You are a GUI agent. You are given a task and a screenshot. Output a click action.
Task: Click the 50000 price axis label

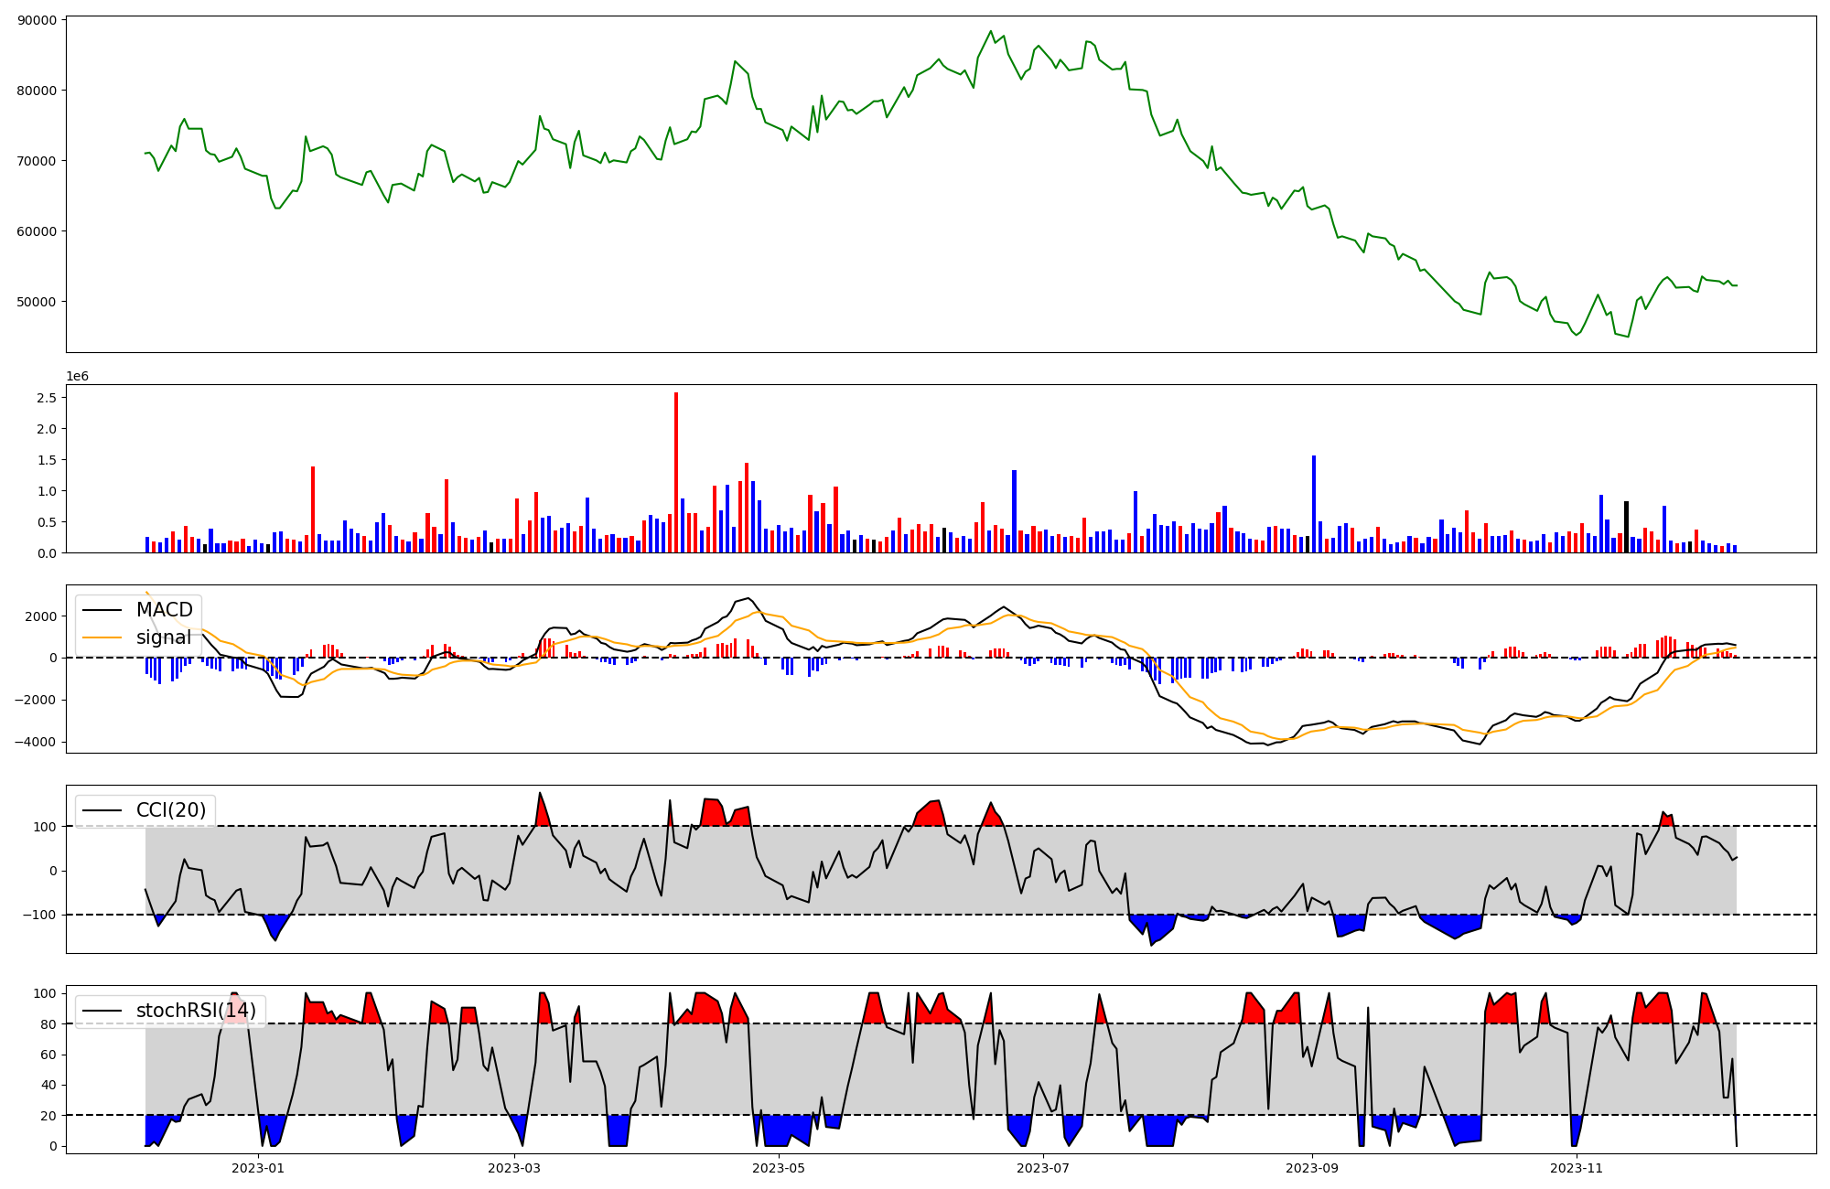[x=37, y=302]
